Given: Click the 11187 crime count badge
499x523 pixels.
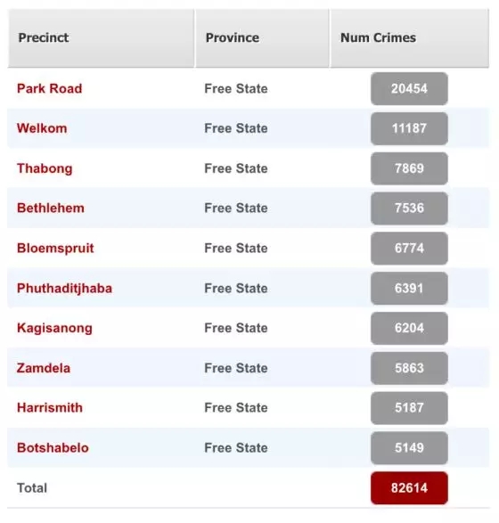Looking at the screenshot, I should tap(409, 128).
